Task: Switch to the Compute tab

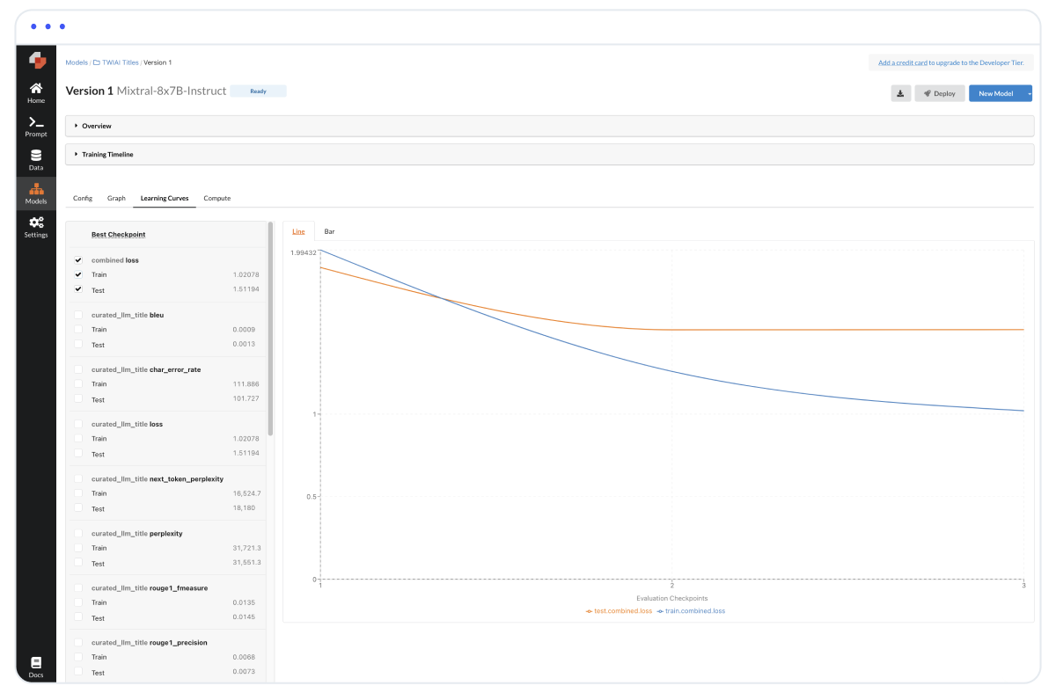Action: 216,198
